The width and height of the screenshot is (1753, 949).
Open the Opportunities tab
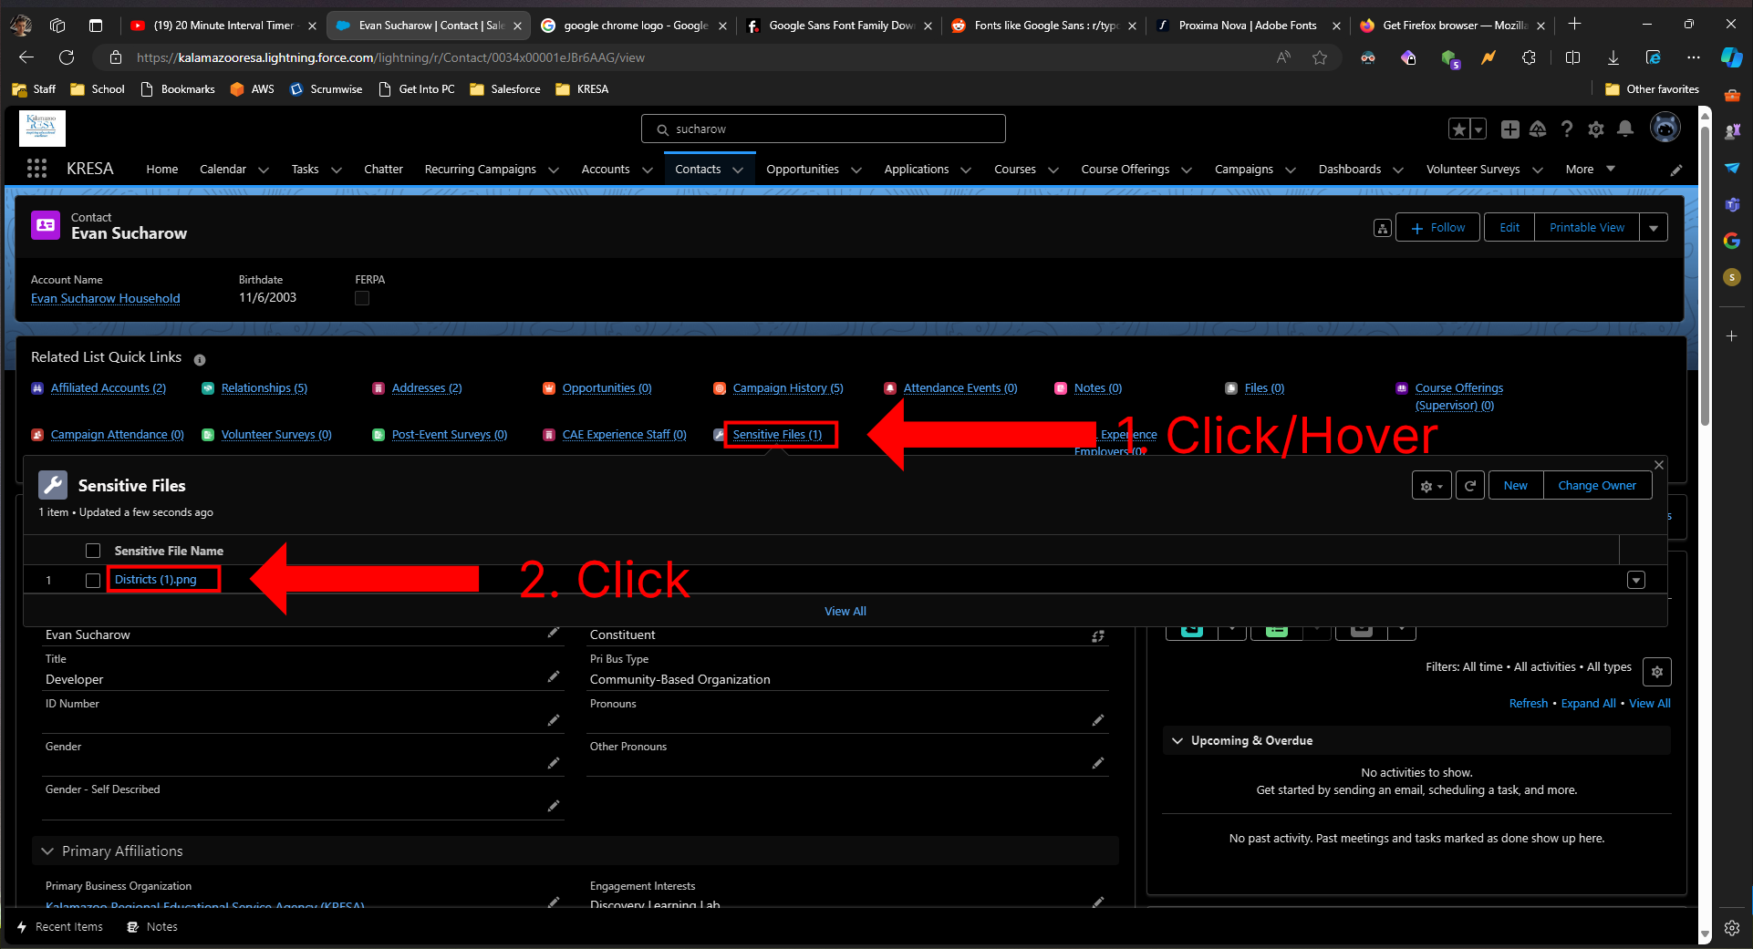[x=803, y=170]
